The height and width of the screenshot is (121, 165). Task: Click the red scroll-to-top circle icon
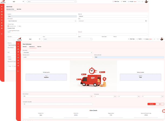click(x=163, y=111)
